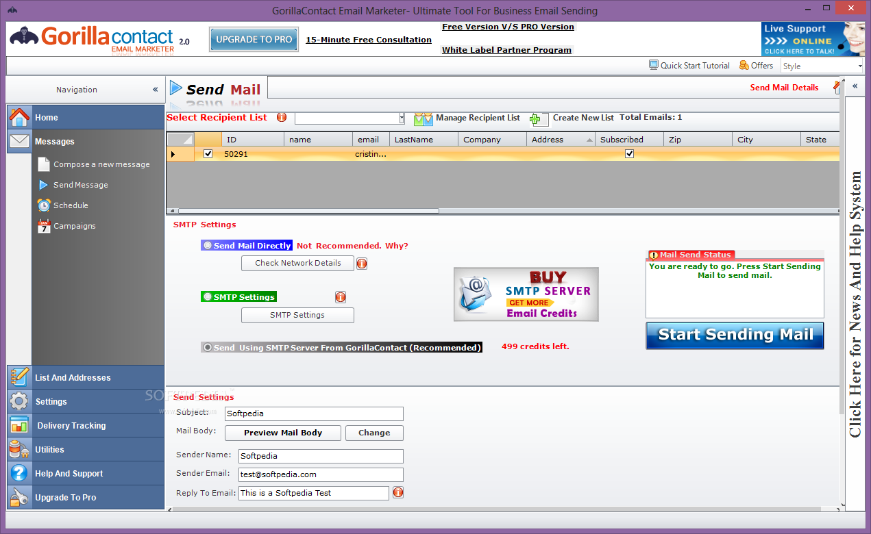Click the Send Mail Details label
The image size is (871, 534).
tap(784, 88)
